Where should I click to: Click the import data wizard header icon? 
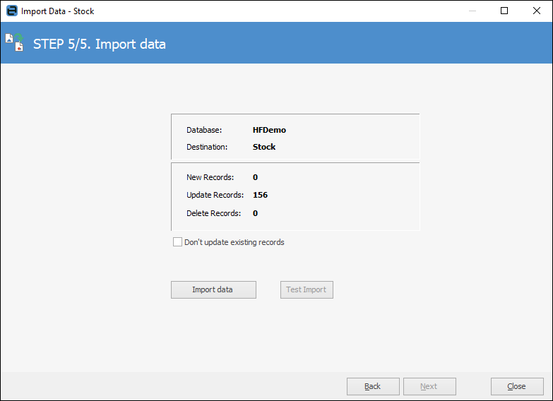14,42
